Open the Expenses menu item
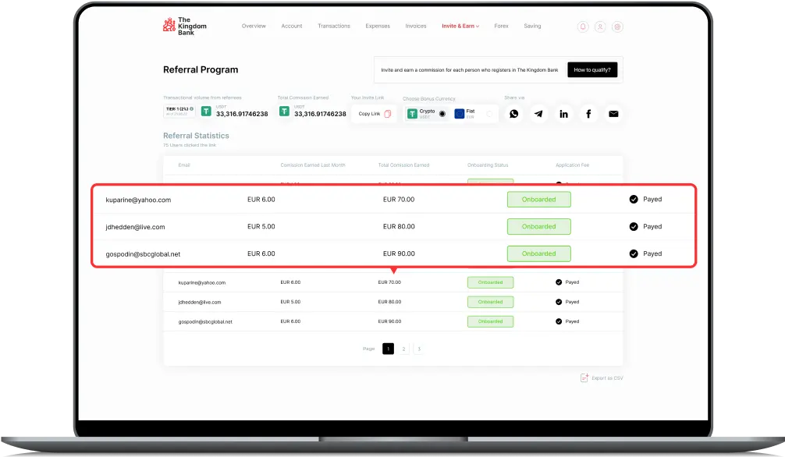Screen dimensions: 785x457 point(378,26)
